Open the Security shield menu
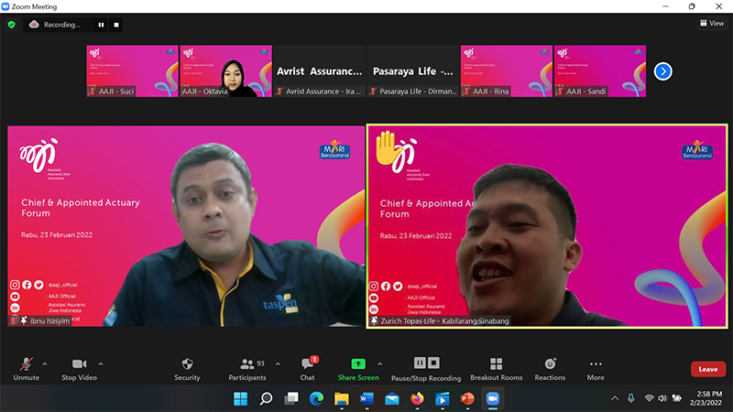The image size is (733, 412). tap(187, 369)
